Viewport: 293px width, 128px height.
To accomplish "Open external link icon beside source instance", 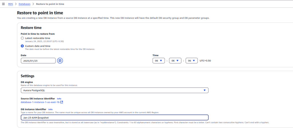I will (x=62, y=102).
